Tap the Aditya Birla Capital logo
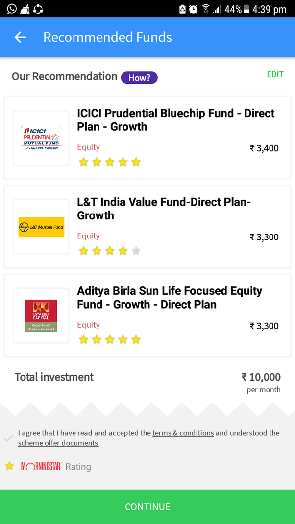The image size is (295, 524). tap(41, 315)
